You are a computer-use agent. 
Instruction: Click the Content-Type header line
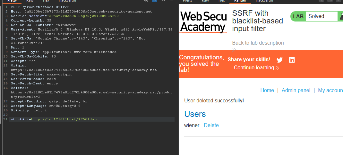tap(64, 52)
